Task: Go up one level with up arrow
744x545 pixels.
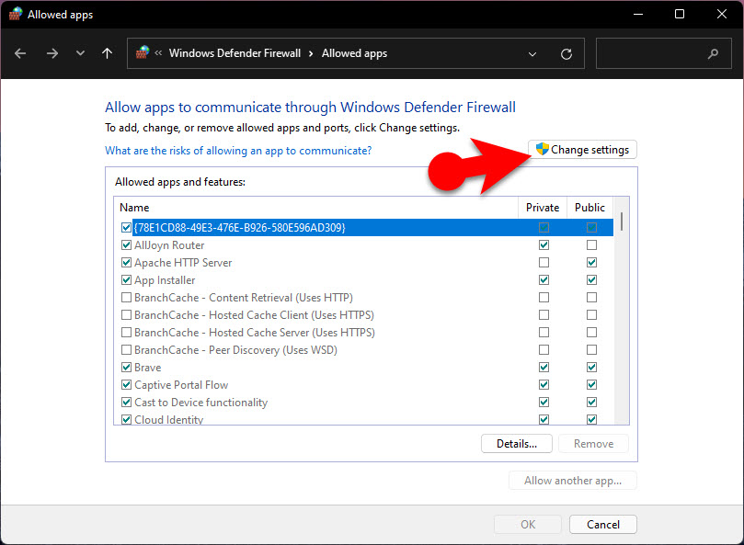Action: pyautogui.click(x=108, y=53)
